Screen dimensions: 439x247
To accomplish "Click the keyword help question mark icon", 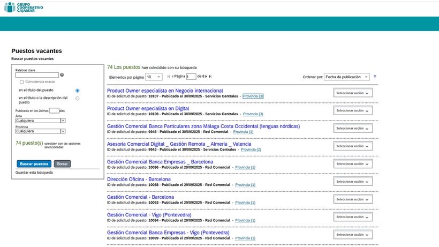I will (x=62, y=75).
